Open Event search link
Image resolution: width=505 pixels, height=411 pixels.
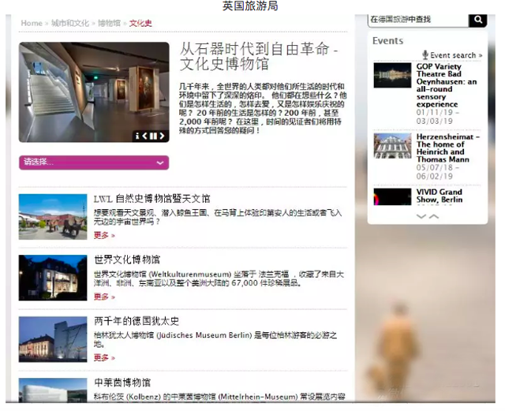[x=456, y=55]
